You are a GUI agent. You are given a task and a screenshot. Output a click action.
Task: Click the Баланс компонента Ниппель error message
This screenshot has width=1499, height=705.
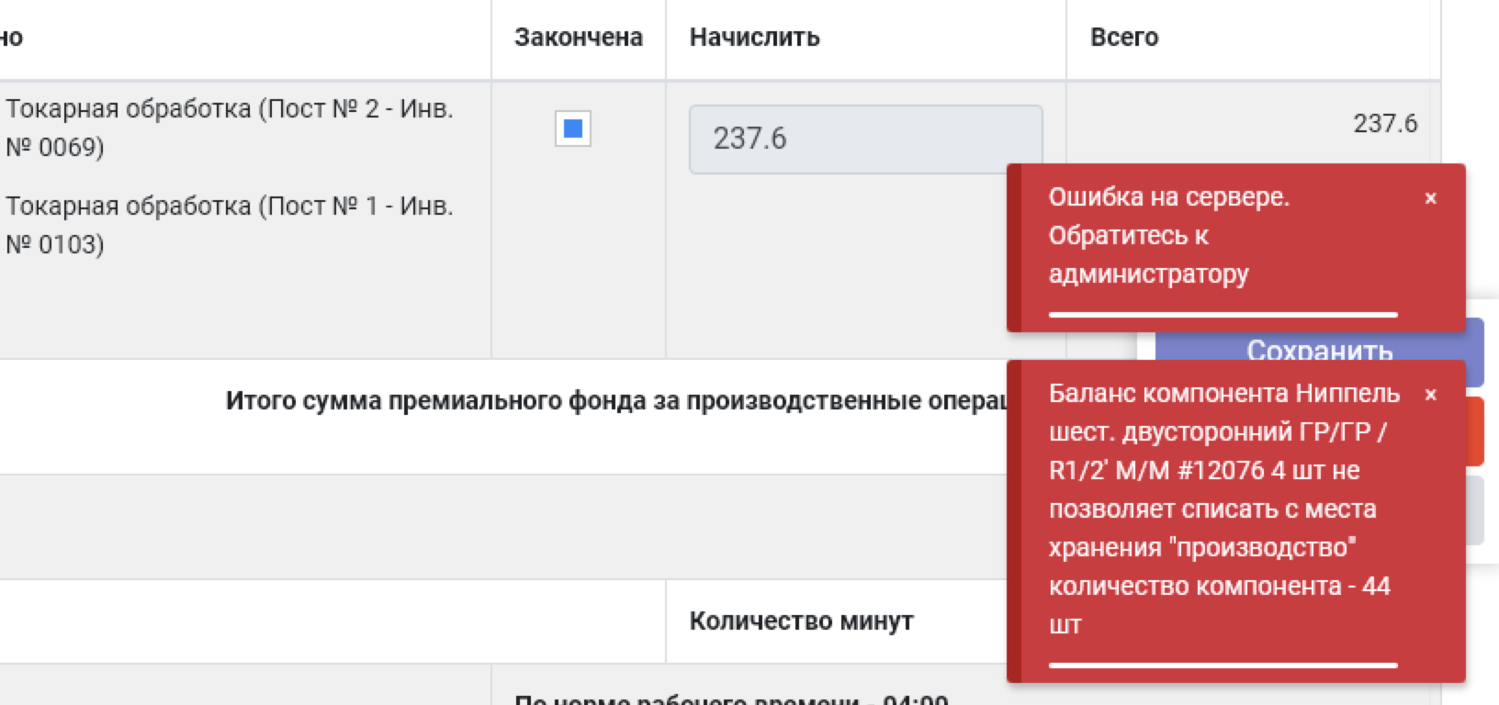pyautogui.click(x=1224, y=509)
